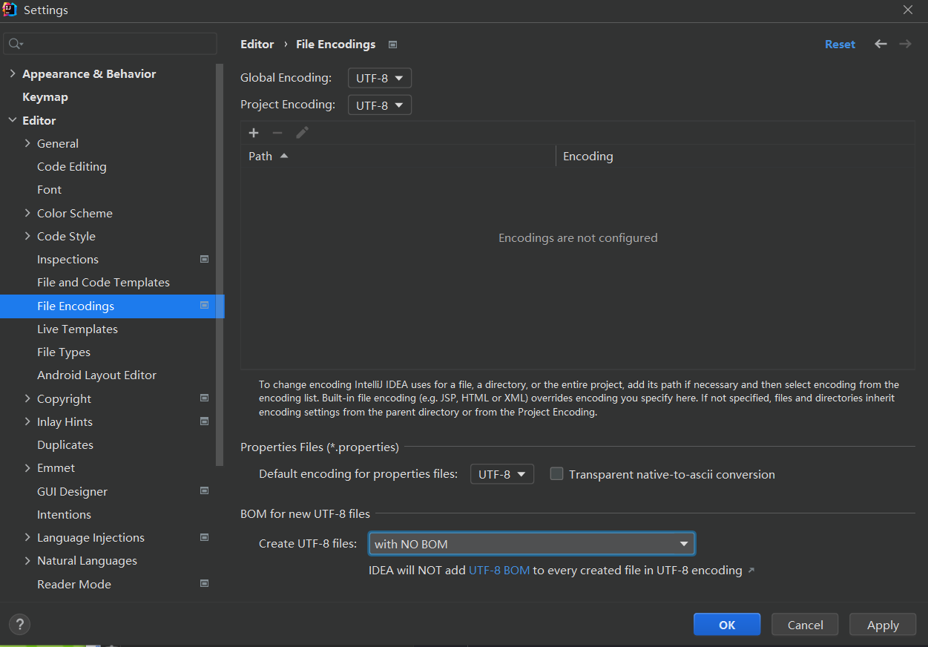Click the IntelliJ logo in title bar
928x647 pixels.
click(10, 10)
